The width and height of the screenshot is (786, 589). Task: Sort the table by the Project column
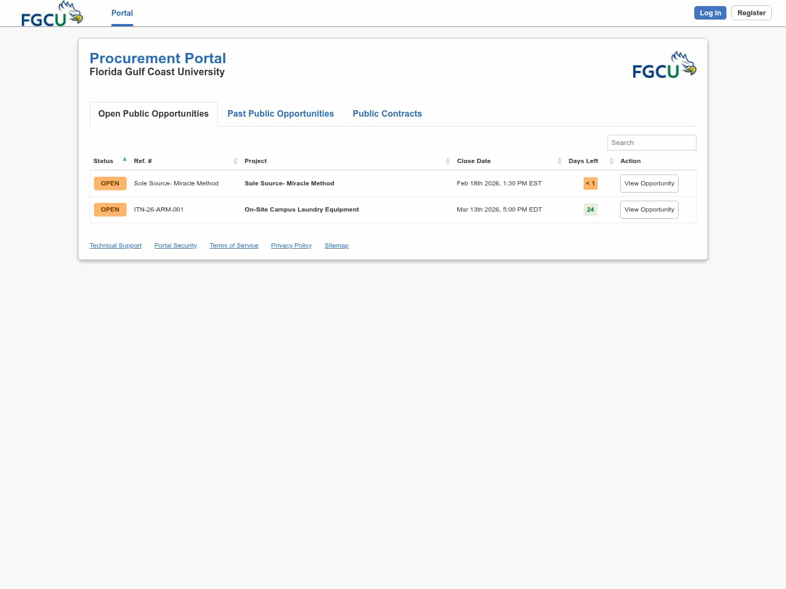point(448,161)
